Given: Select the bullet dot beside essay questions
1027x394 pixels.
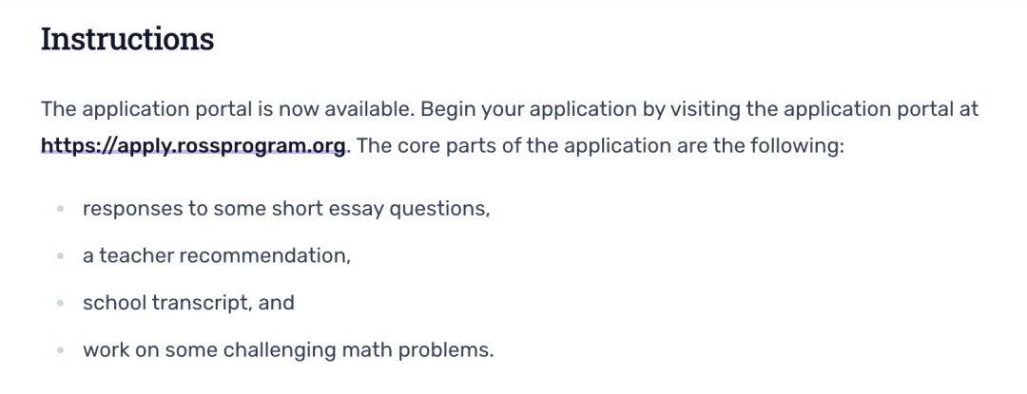Looking at the screenshot, I should 60,209.
